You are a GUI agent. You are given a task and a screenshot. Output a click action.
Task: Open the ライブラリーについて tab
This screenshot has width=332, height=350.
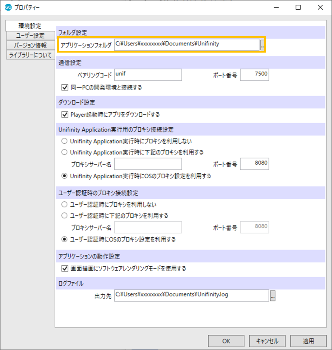30,55
